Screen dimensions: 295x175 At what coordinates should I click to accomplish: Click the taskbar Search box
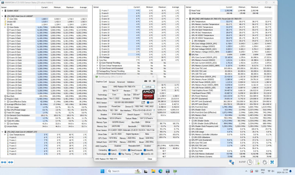[x=124, y=171]
